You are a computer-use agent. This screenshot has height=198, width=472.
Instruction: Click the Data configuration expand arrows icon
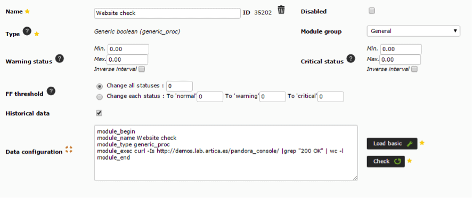point(69,150)
